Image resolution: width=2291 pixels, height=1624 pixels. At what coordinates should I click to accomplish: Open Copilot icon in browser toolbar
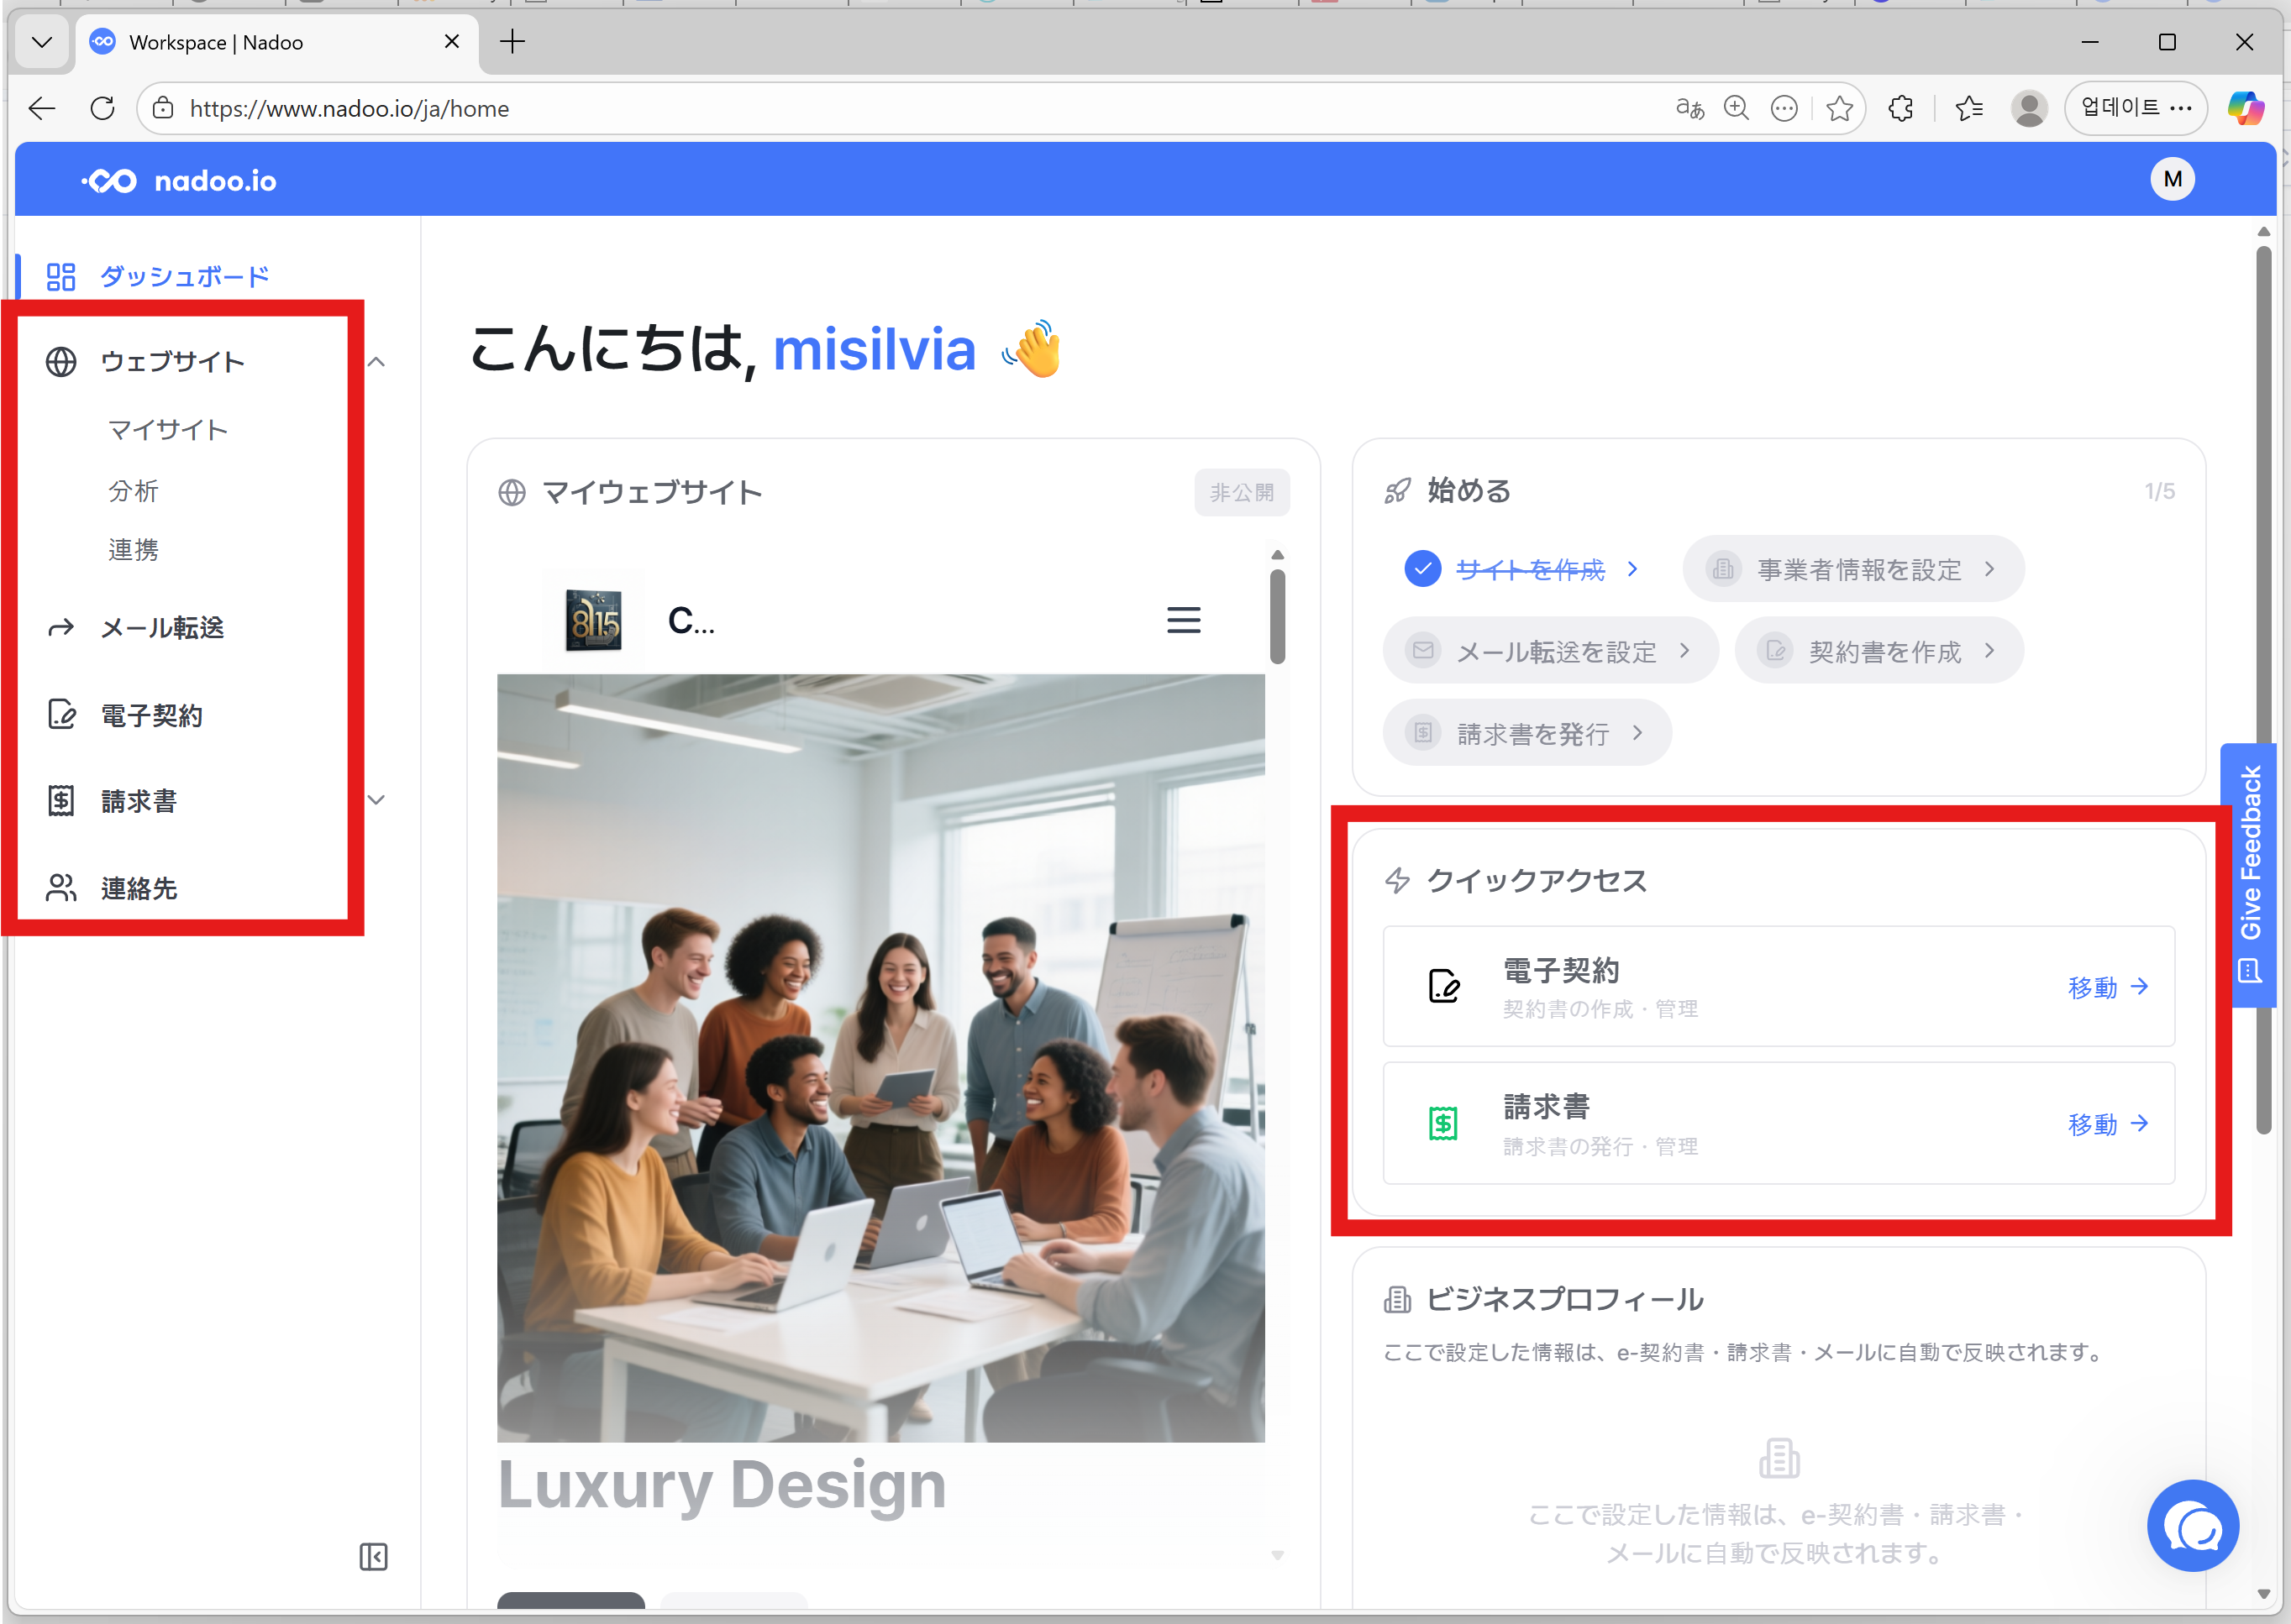point(2246,108)
